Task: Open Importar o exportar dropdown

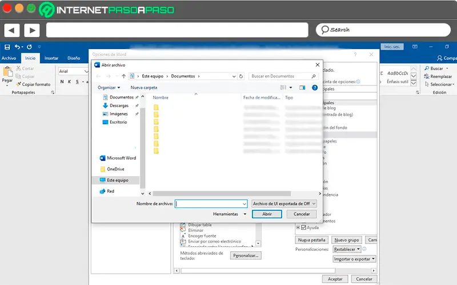Action: (354, 259)
